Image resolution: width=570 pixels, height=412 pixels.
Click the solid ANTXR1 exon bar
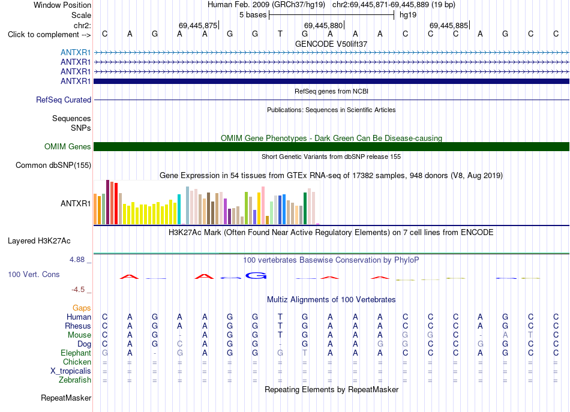[331, 81]
